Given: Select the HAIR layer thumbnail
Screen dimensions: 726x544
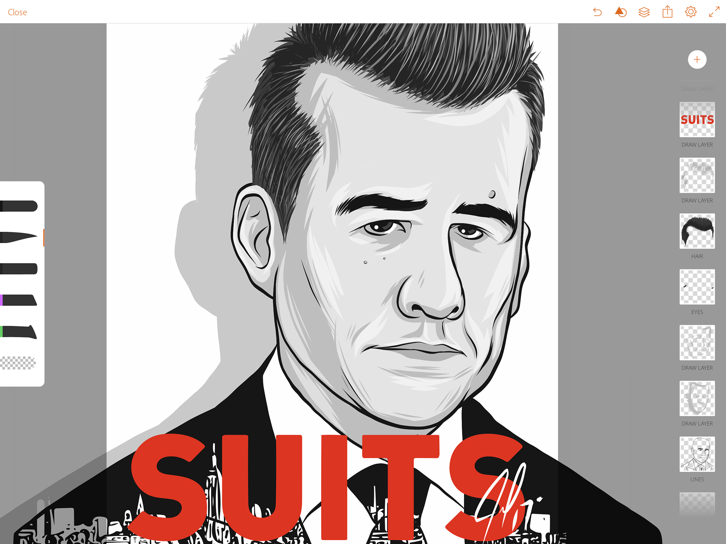Looking at the screenshot, I should pos(697,231).
